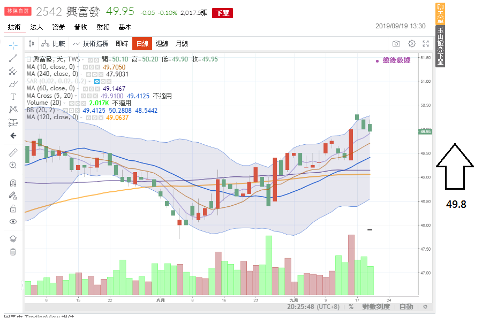
Task: Select the text annotation tool
Action: click(x=13, y=97)
